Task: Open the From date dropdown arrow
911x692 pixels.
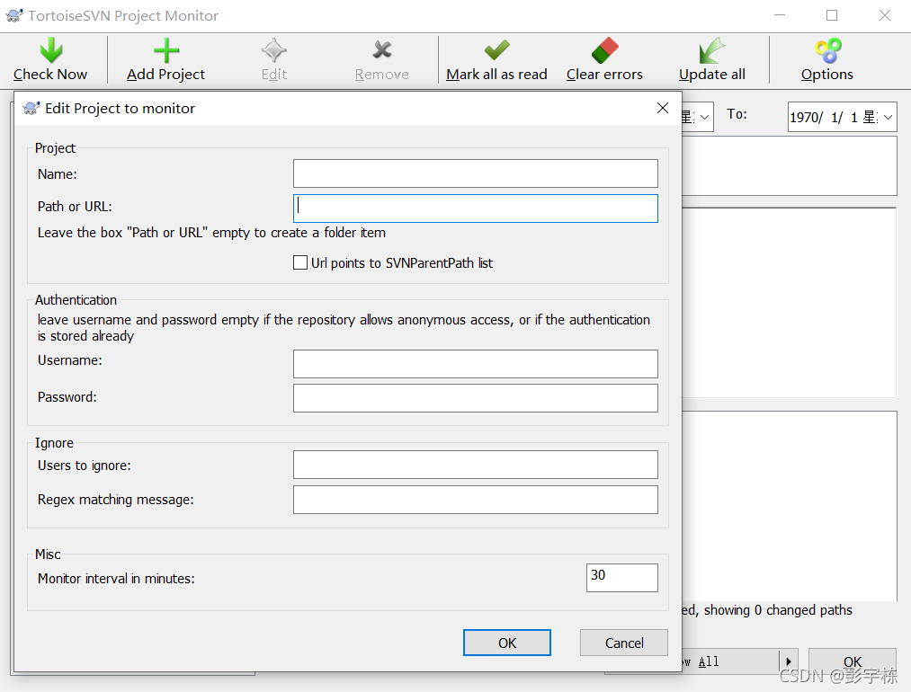Action: click(705, 117)
